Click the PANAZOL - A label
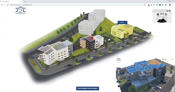Screen dimensions: 175x92 [122, 23]
